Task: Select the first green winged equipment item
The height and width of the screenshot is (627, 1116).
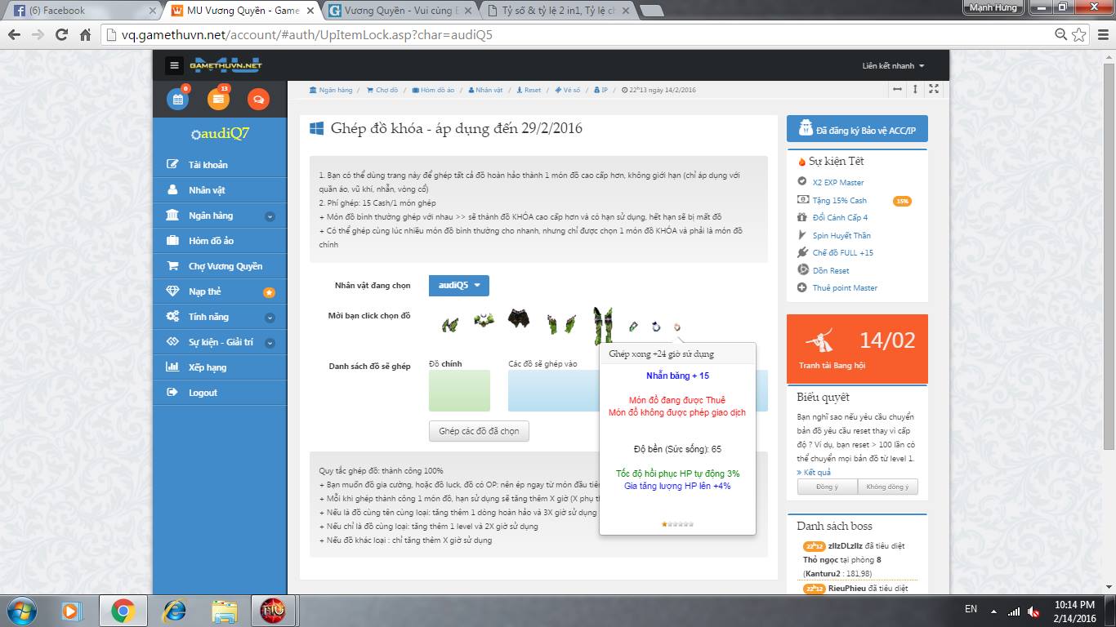Action: point(450,324)
